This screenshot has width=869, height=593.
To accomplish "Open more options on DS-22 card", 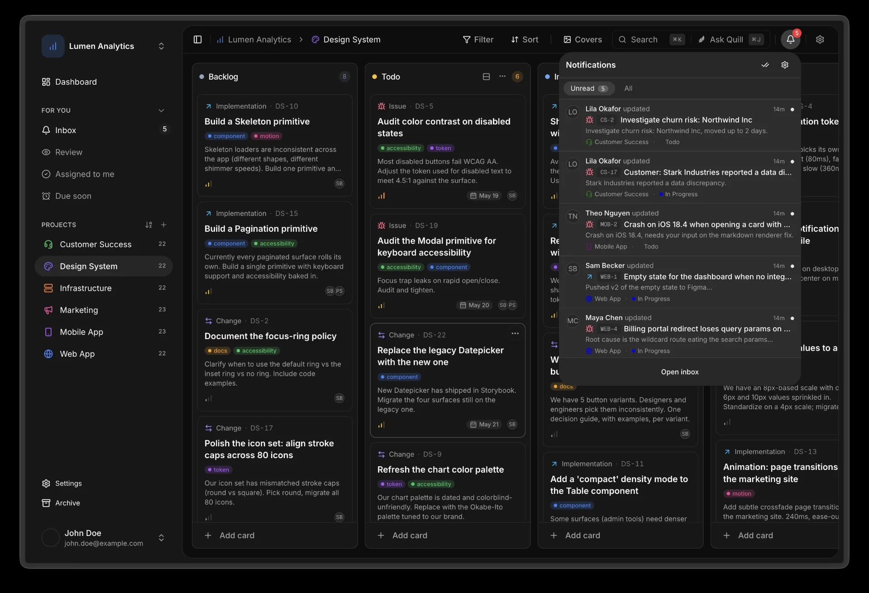I will click(515, 334).
